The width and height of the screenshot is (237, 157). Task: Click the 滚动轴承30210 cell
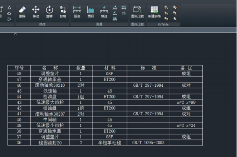coord(50,85)
